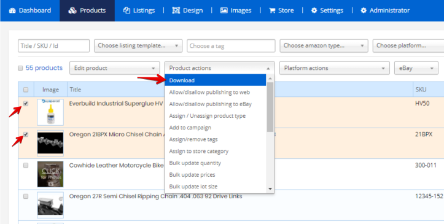Select Assign to store category

[215, 152]
